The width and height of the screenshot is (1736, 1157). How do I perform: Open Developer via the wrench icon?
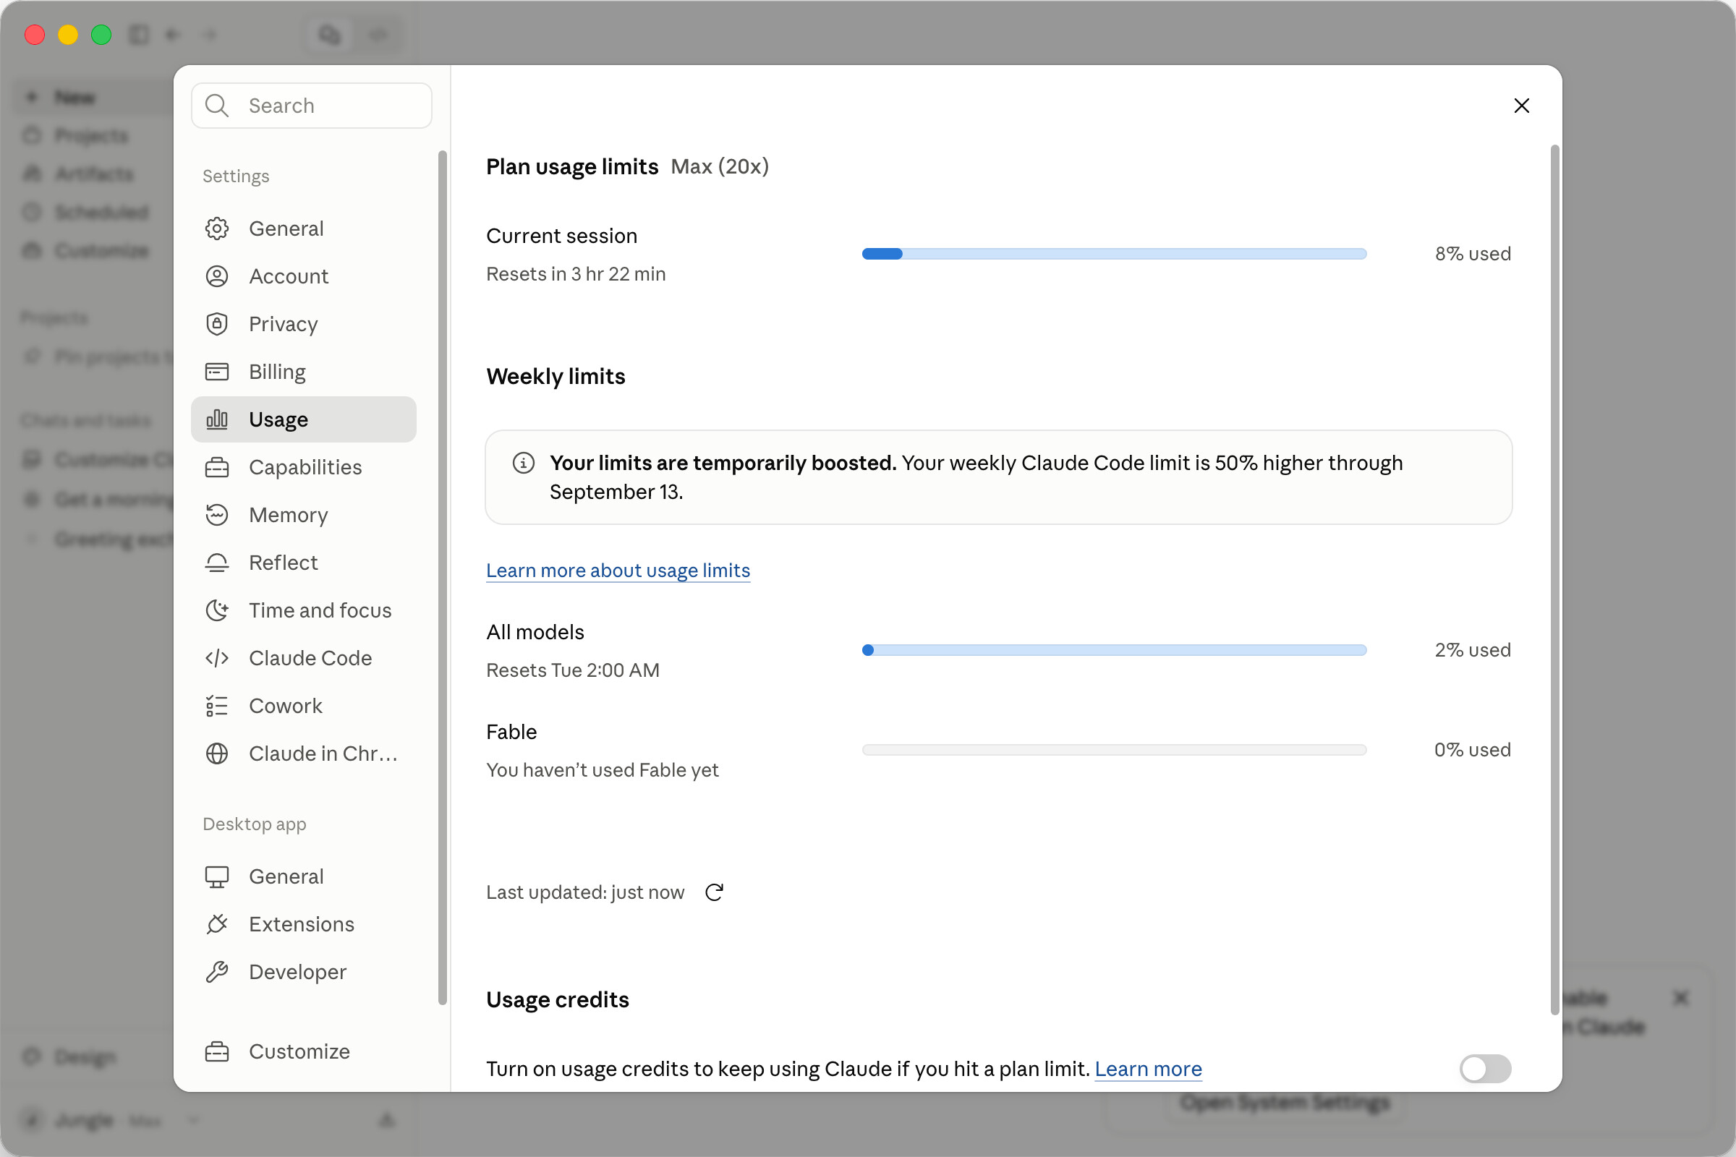pyautogui.click(x=216, y=972)
